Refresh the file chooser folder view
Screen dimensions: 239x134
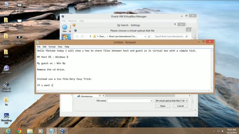pos(149,36)
